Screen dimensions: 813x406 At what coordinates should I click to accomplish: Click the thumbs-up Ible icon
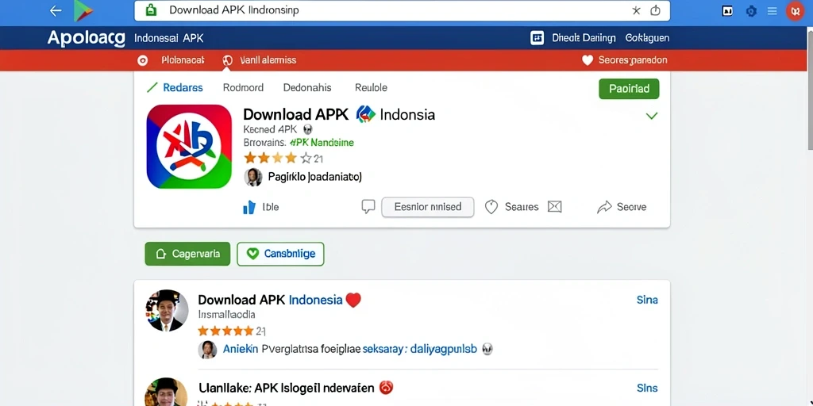tap(249, 207)
